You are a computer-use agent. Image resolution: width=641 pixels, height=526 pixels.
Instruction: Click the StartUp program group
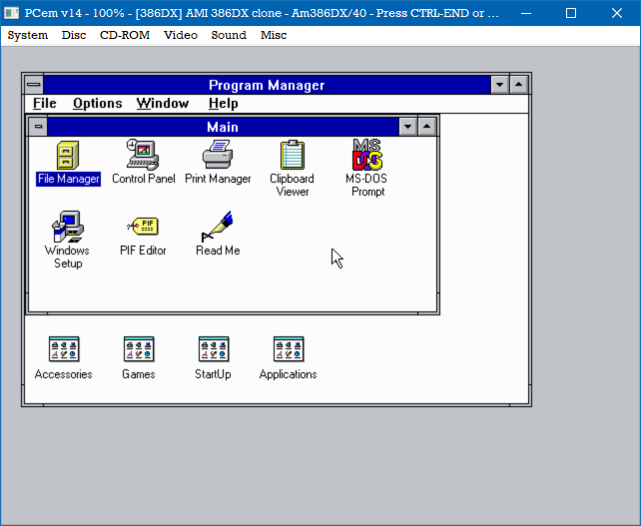[x=213, y=349]
